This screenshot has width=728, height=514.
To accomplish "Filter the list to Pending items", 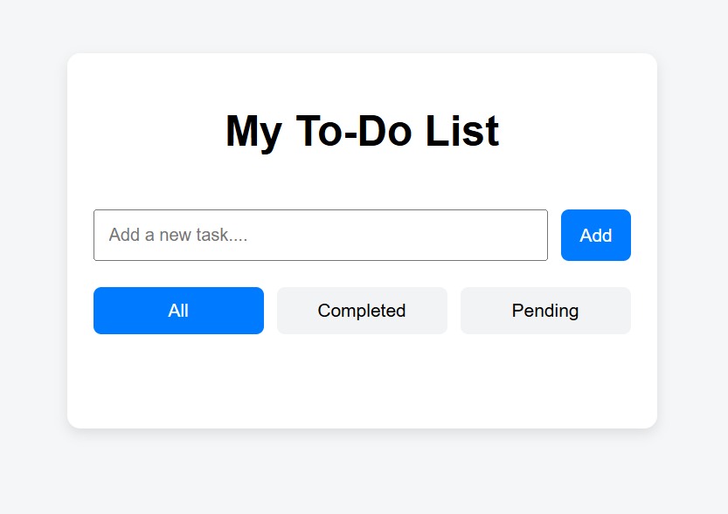I will coord(544,310).
